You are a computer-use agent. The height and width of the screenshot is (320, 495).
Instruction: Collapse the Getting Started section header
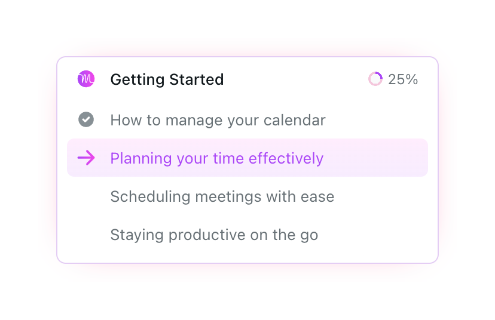pyautogui.click(x=167, y=79)
